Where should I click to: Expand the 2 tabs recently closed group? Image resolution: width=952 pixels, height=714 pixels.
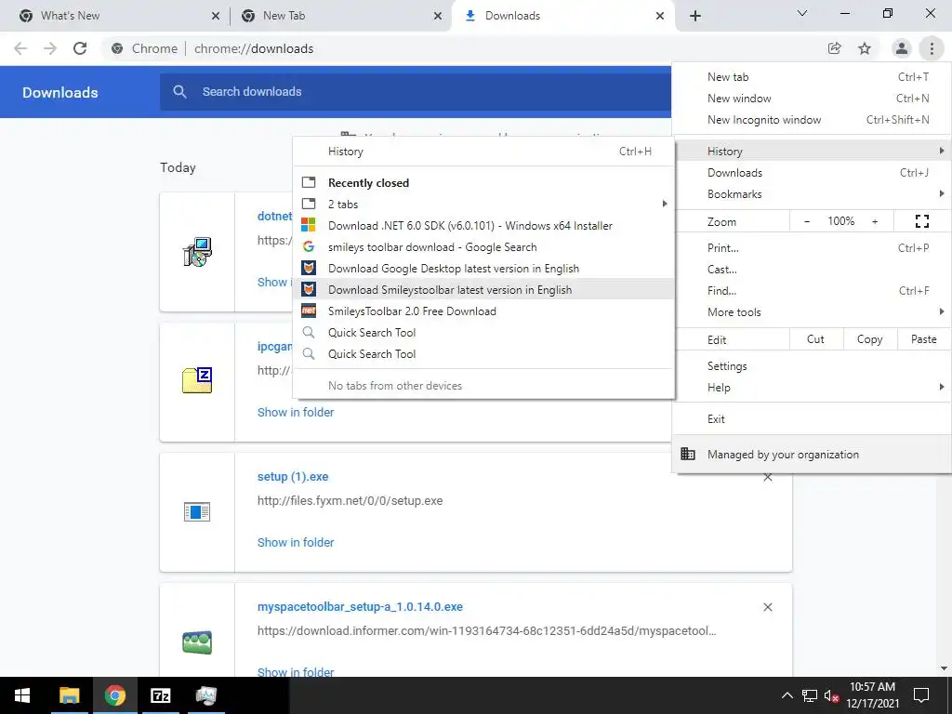tap(483, 204)
